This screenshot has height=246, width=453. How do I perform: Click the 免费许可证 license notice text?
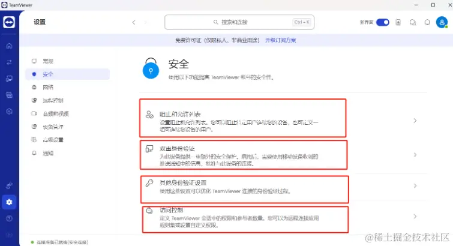(218, 40)
